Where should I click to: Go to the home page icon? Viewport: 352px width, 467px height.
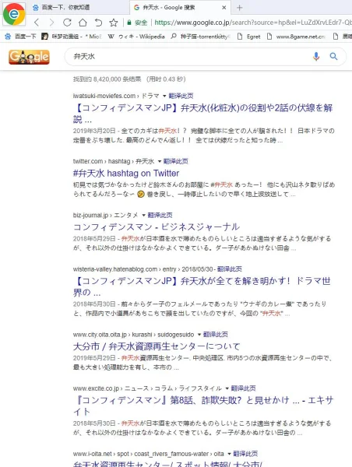[83, 23]
